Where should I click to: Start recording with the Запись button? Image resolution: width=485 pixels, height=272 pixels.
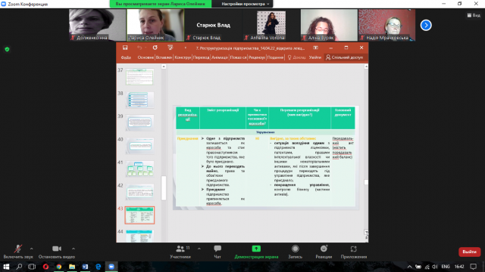tap(295, 252)
